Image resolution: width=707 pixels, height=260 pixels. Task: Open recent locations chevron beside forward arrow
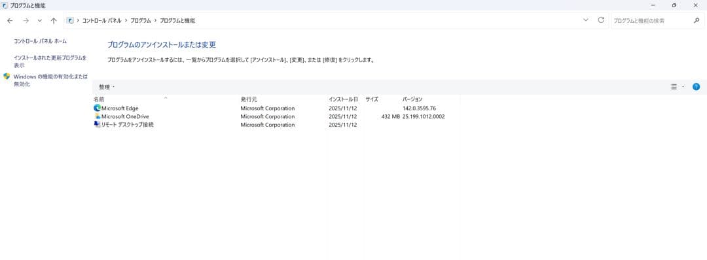pos(40,21)
